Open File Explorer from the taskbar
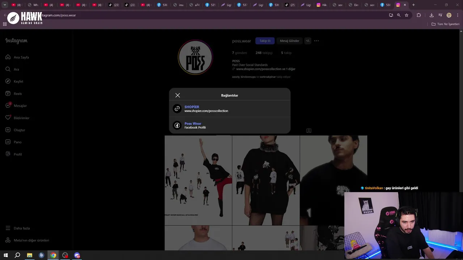Screen dimensions: 463x260 [x=30, y=255]
